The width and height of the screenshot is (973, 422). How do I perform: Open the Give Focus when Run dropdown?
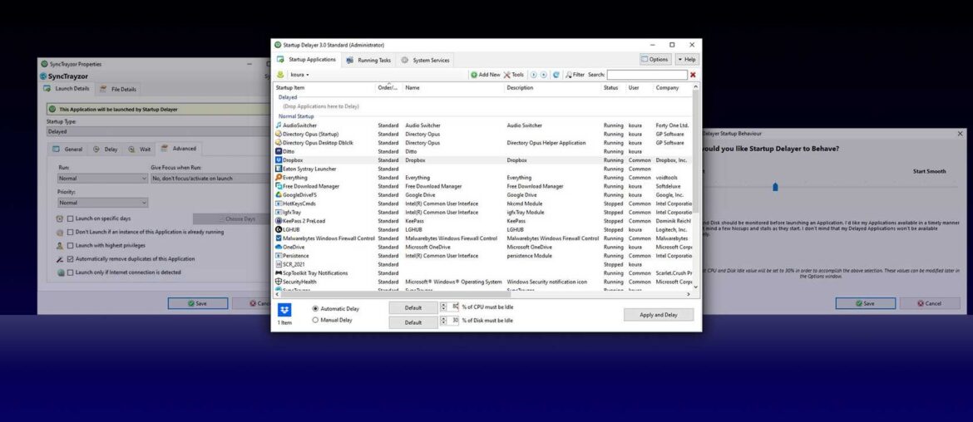pos(211,179)
